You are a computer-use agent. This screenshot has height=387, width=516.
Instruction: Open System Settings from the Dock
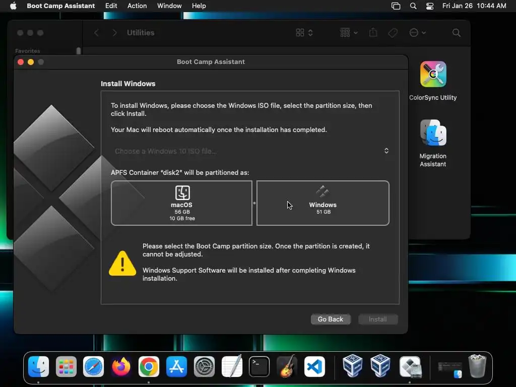point(204,367)
